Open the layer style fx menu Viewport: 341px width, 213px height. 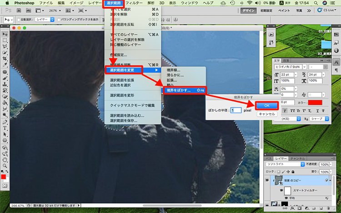pos(292,208)
